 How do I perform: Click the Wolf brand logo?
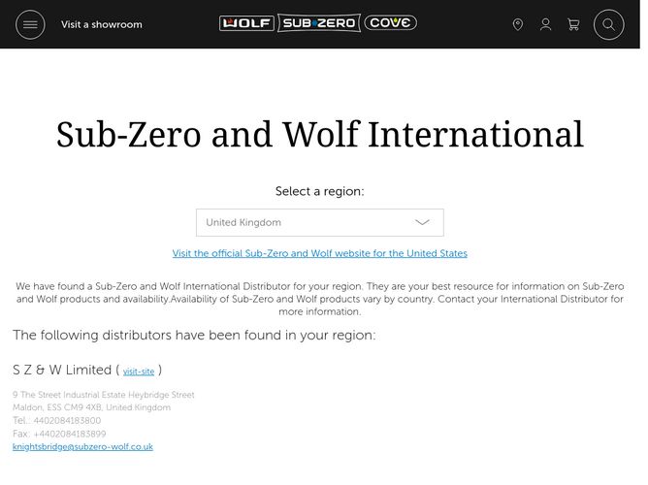(246, 23)
